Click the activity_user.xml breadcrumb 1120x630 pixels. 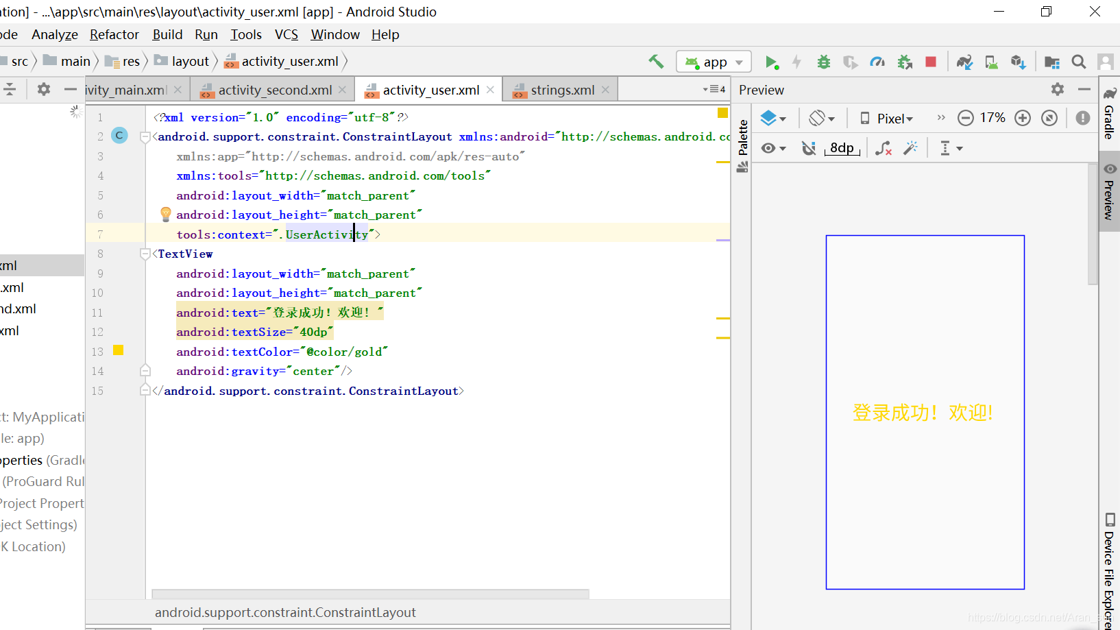pos(282,62)
